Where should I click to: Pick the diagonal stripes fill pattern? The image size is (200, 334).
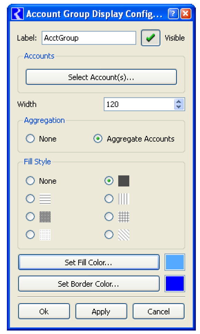point(123,235)
